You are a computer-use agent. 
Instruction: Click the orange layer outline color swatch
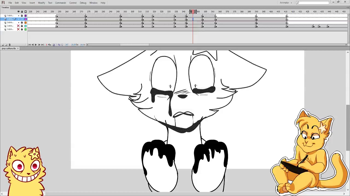(25, 22)
